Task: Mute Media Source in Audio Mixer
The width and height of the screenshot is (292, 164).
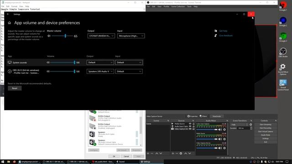Action: (220, 139)
